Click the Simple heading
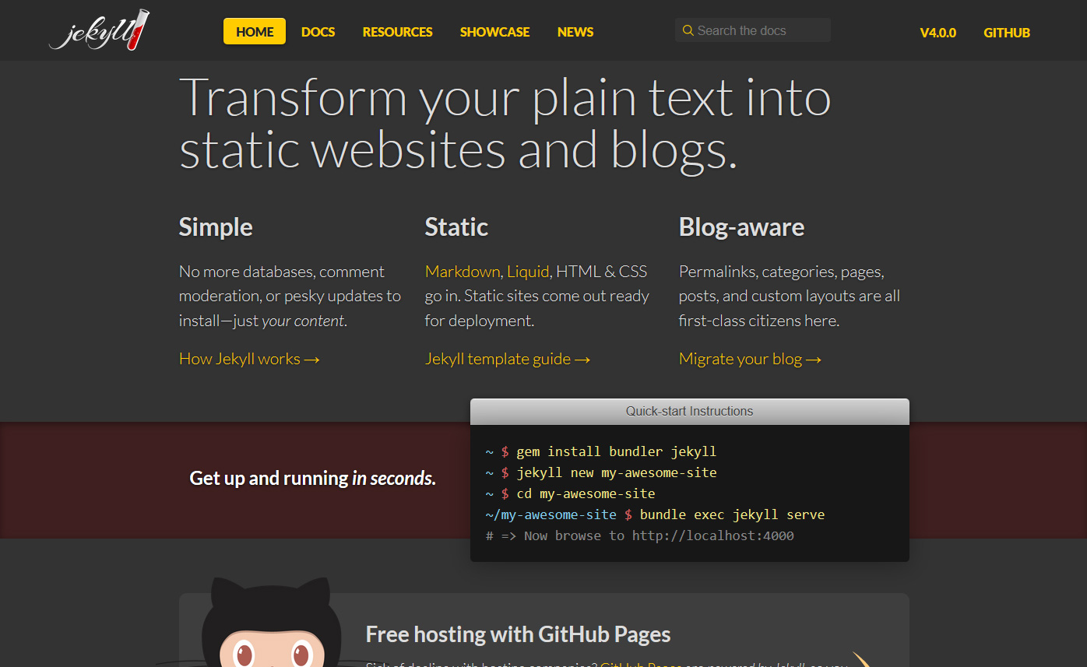The width and height of the screenshot is (1087, 667). click(x=216, y=227)
